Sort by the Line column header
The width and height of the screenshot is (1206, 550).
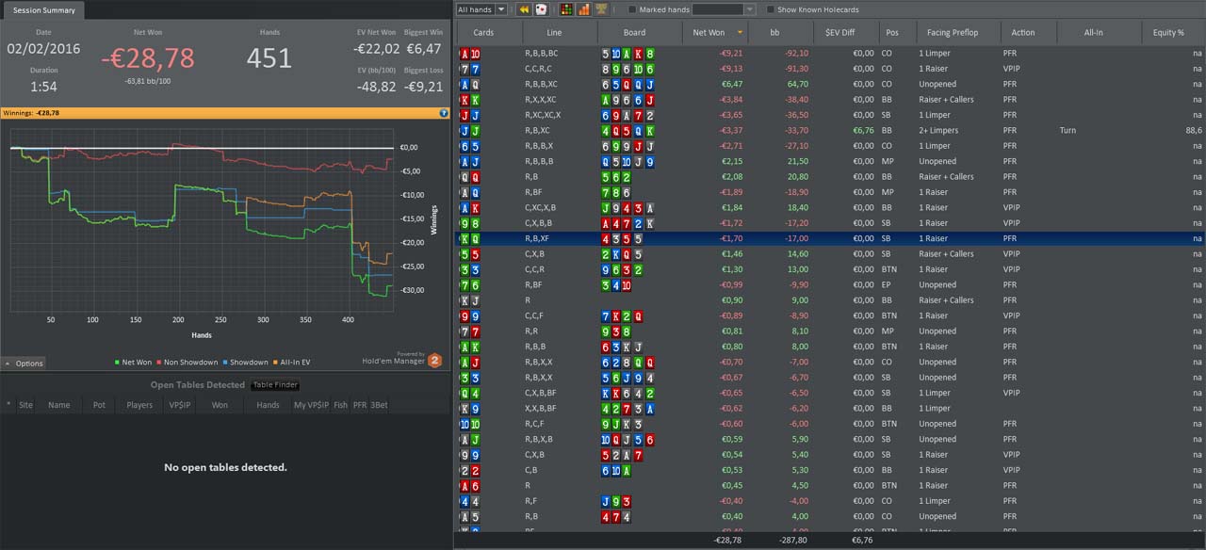(560, 32)
